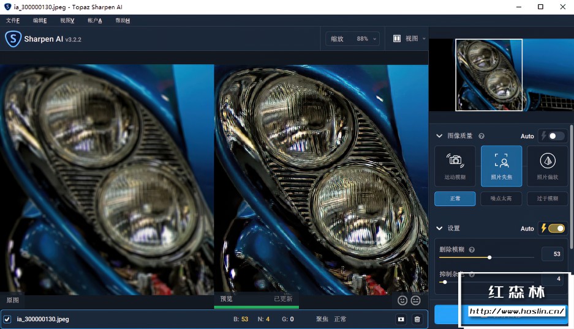
Task: Click the 删除模糊 slider handle
Action: pos(489,257)
